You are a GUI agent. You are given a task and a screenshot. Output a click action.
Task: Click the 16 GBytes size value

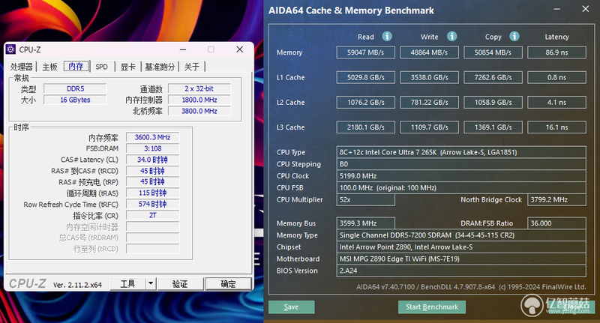click(75, 100)
